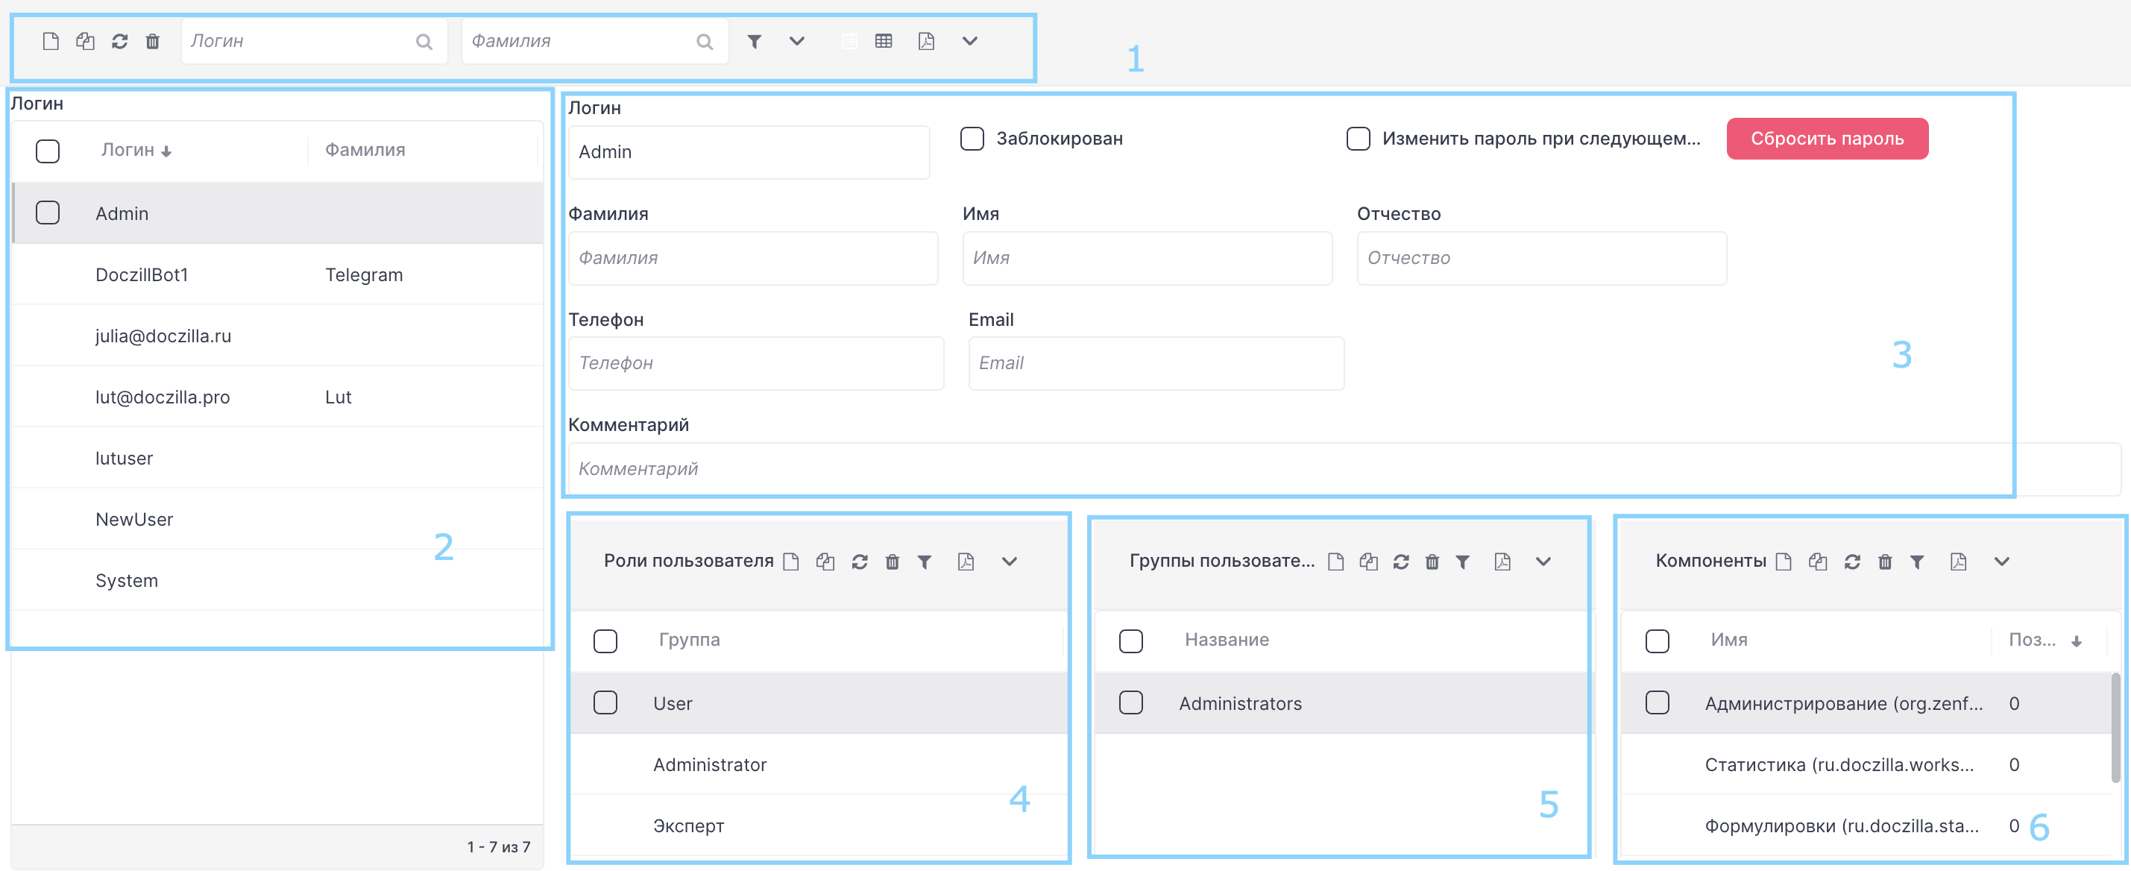The image size is (2131, 871).
Task: Add new entry in Роли пользователя panel
Action: pos(792,562)
